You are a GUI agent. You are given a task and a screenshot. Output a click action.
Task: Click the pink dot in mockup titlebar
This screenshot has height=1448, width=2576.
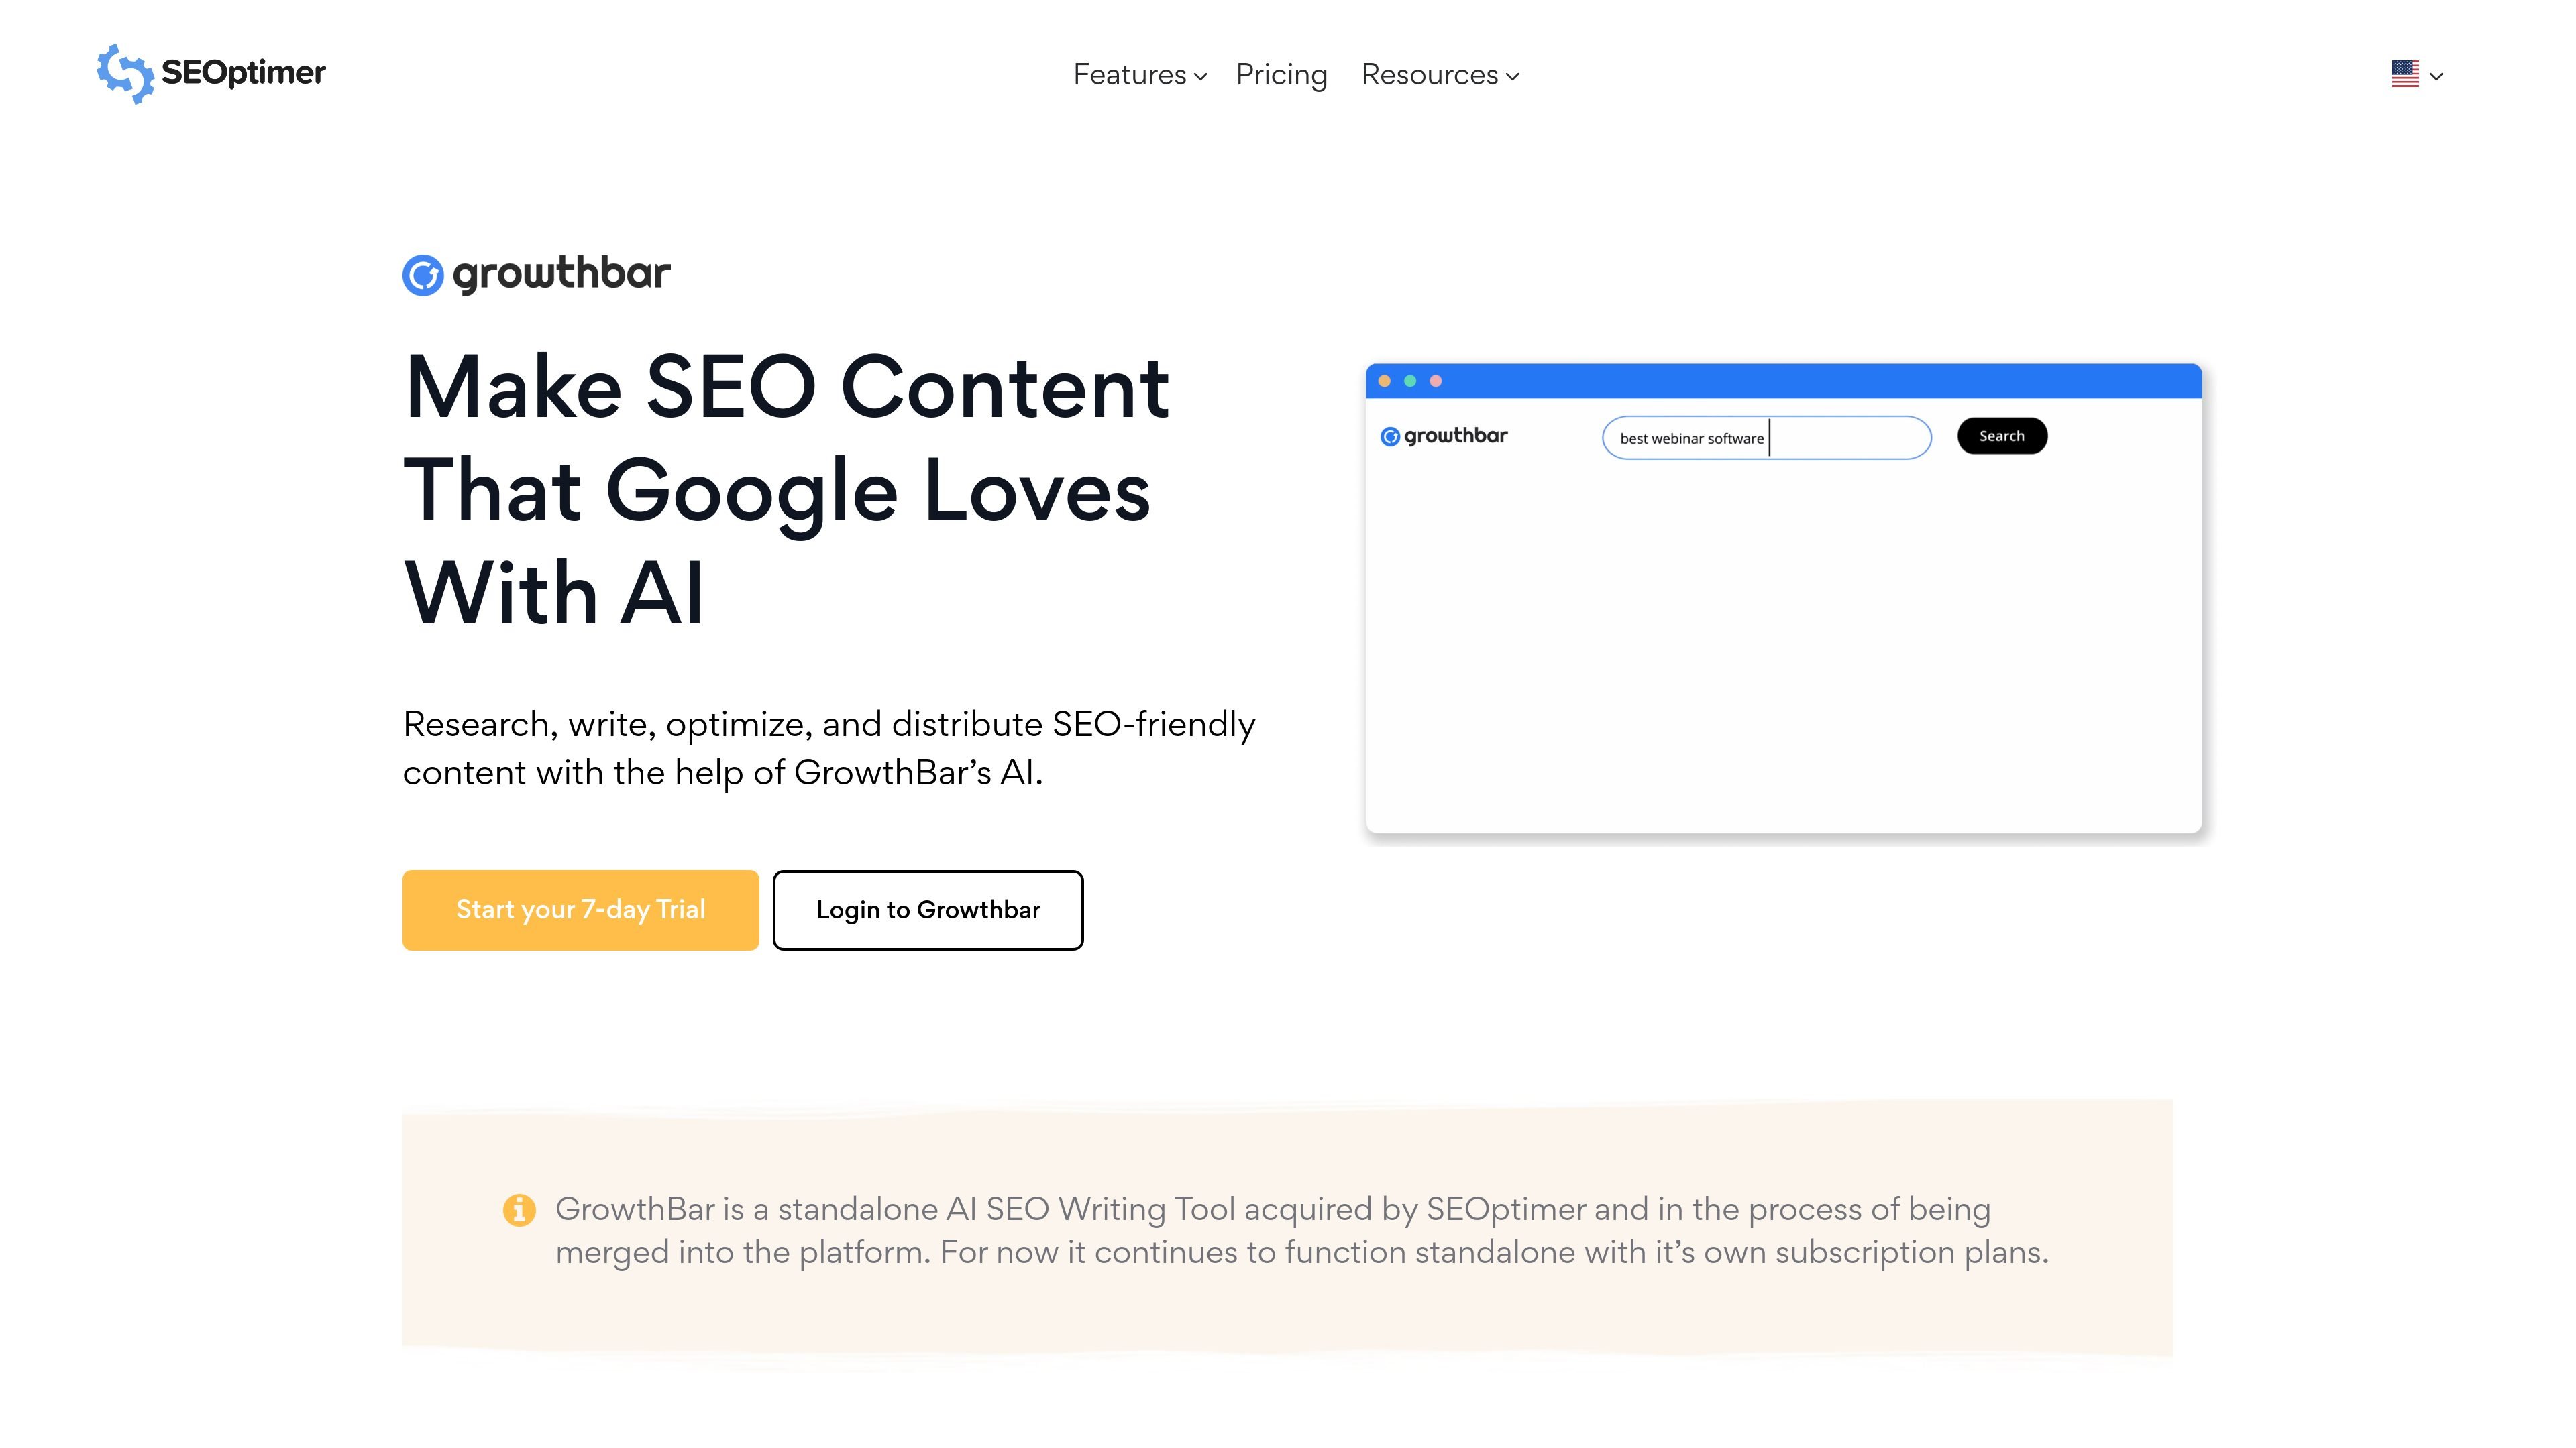(1436, 381)
